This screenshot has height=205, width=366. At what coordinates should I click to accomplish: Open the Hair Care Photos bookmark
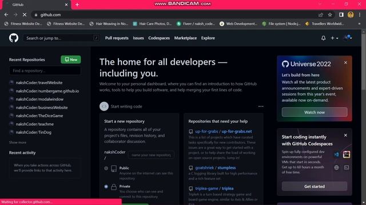[152, 24]
